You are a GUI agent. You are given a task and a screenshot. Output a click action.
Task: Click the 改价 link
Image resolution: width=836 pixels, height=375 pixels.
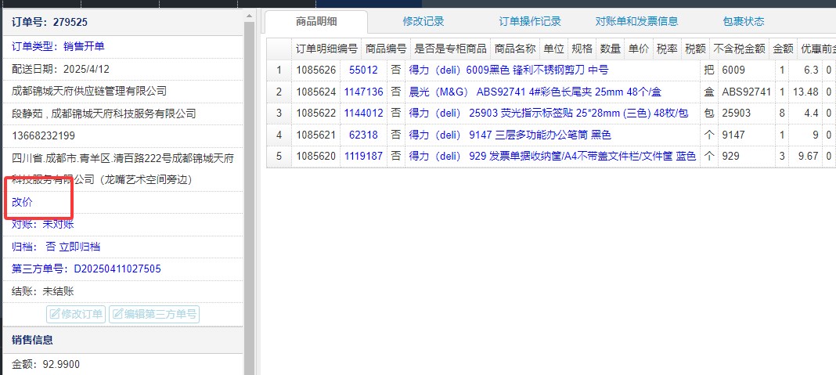(22, 202)
